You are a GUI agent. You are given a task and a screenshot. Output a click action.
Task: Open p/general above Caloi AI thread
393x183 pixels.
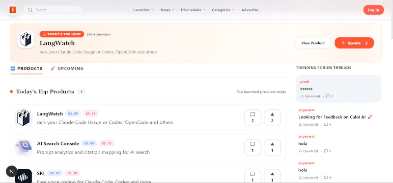pos(306,110)
